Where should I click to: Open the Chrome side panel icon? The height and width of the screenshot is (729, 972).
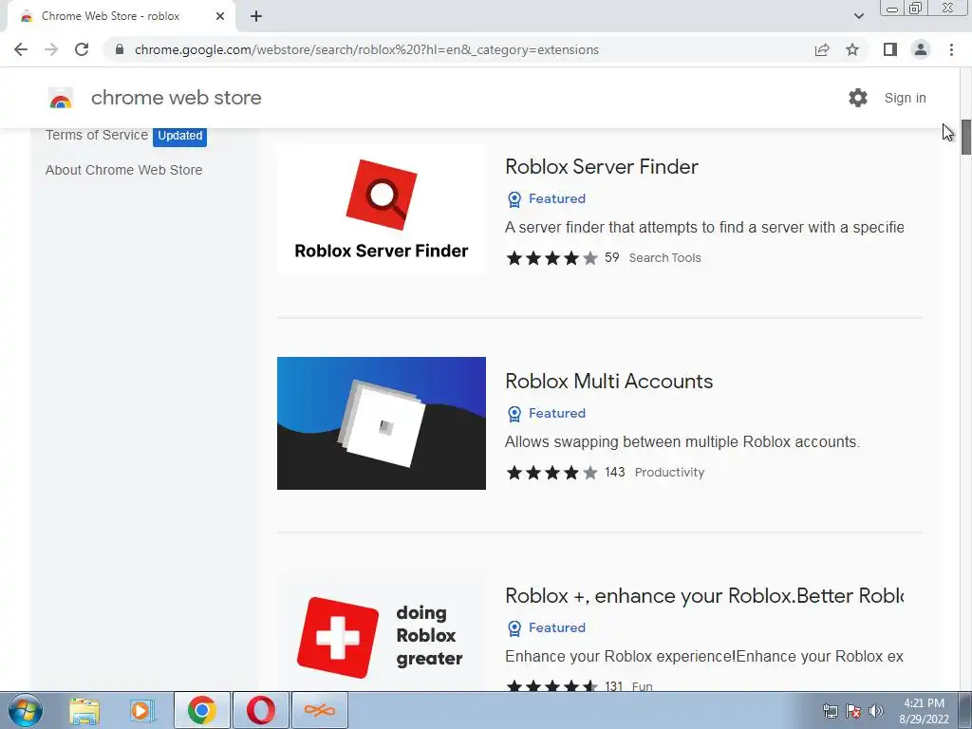(890, 49)
